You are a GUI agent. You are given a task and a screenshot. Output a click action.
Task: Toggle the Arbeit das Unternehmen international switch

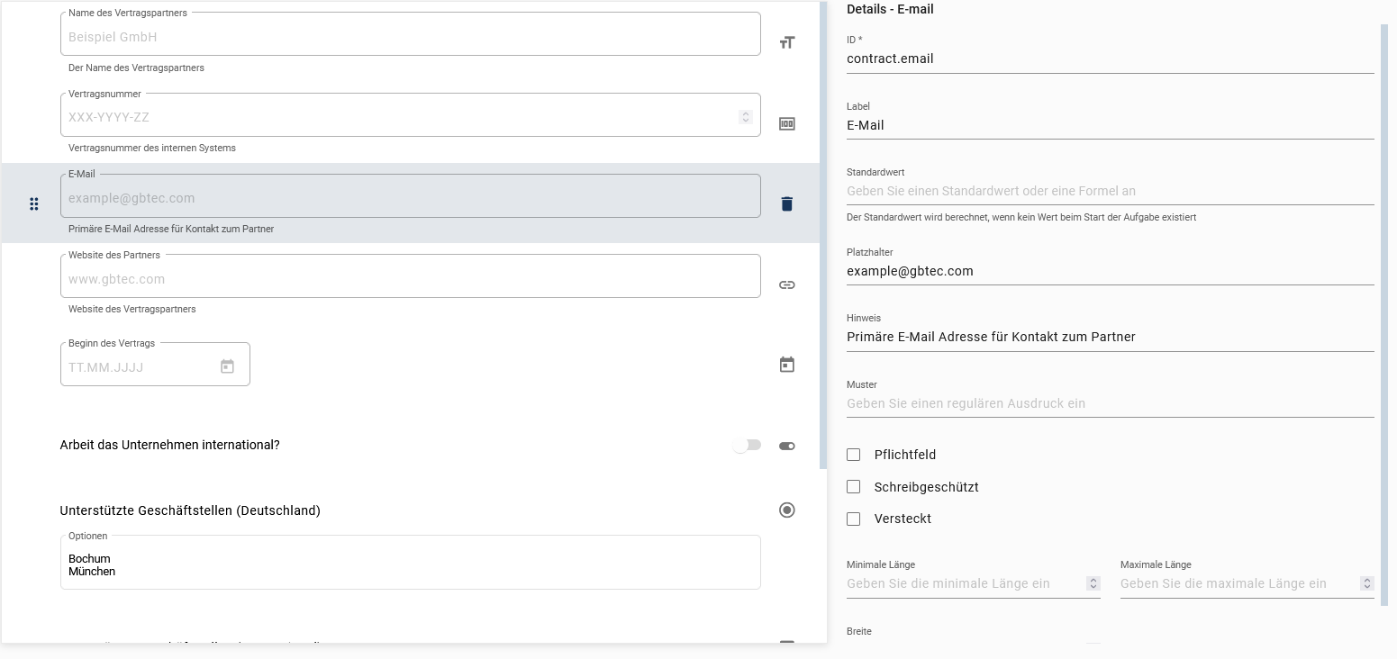coord(747,445)
